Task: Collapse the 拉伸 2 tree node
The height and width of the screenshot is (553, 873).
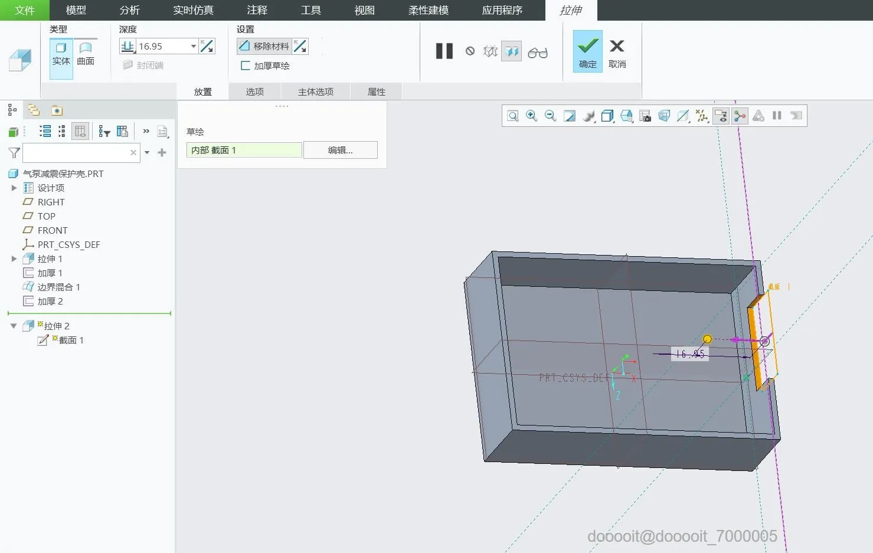Action: click(13, 325)
